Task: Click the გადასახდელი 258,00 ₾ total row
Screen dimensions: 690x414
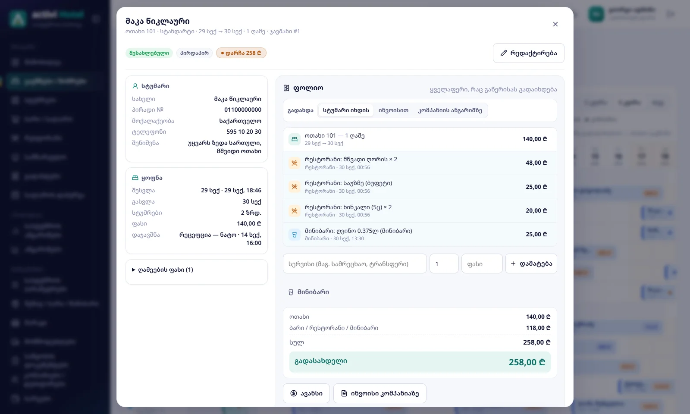Action: click(420, 362)
